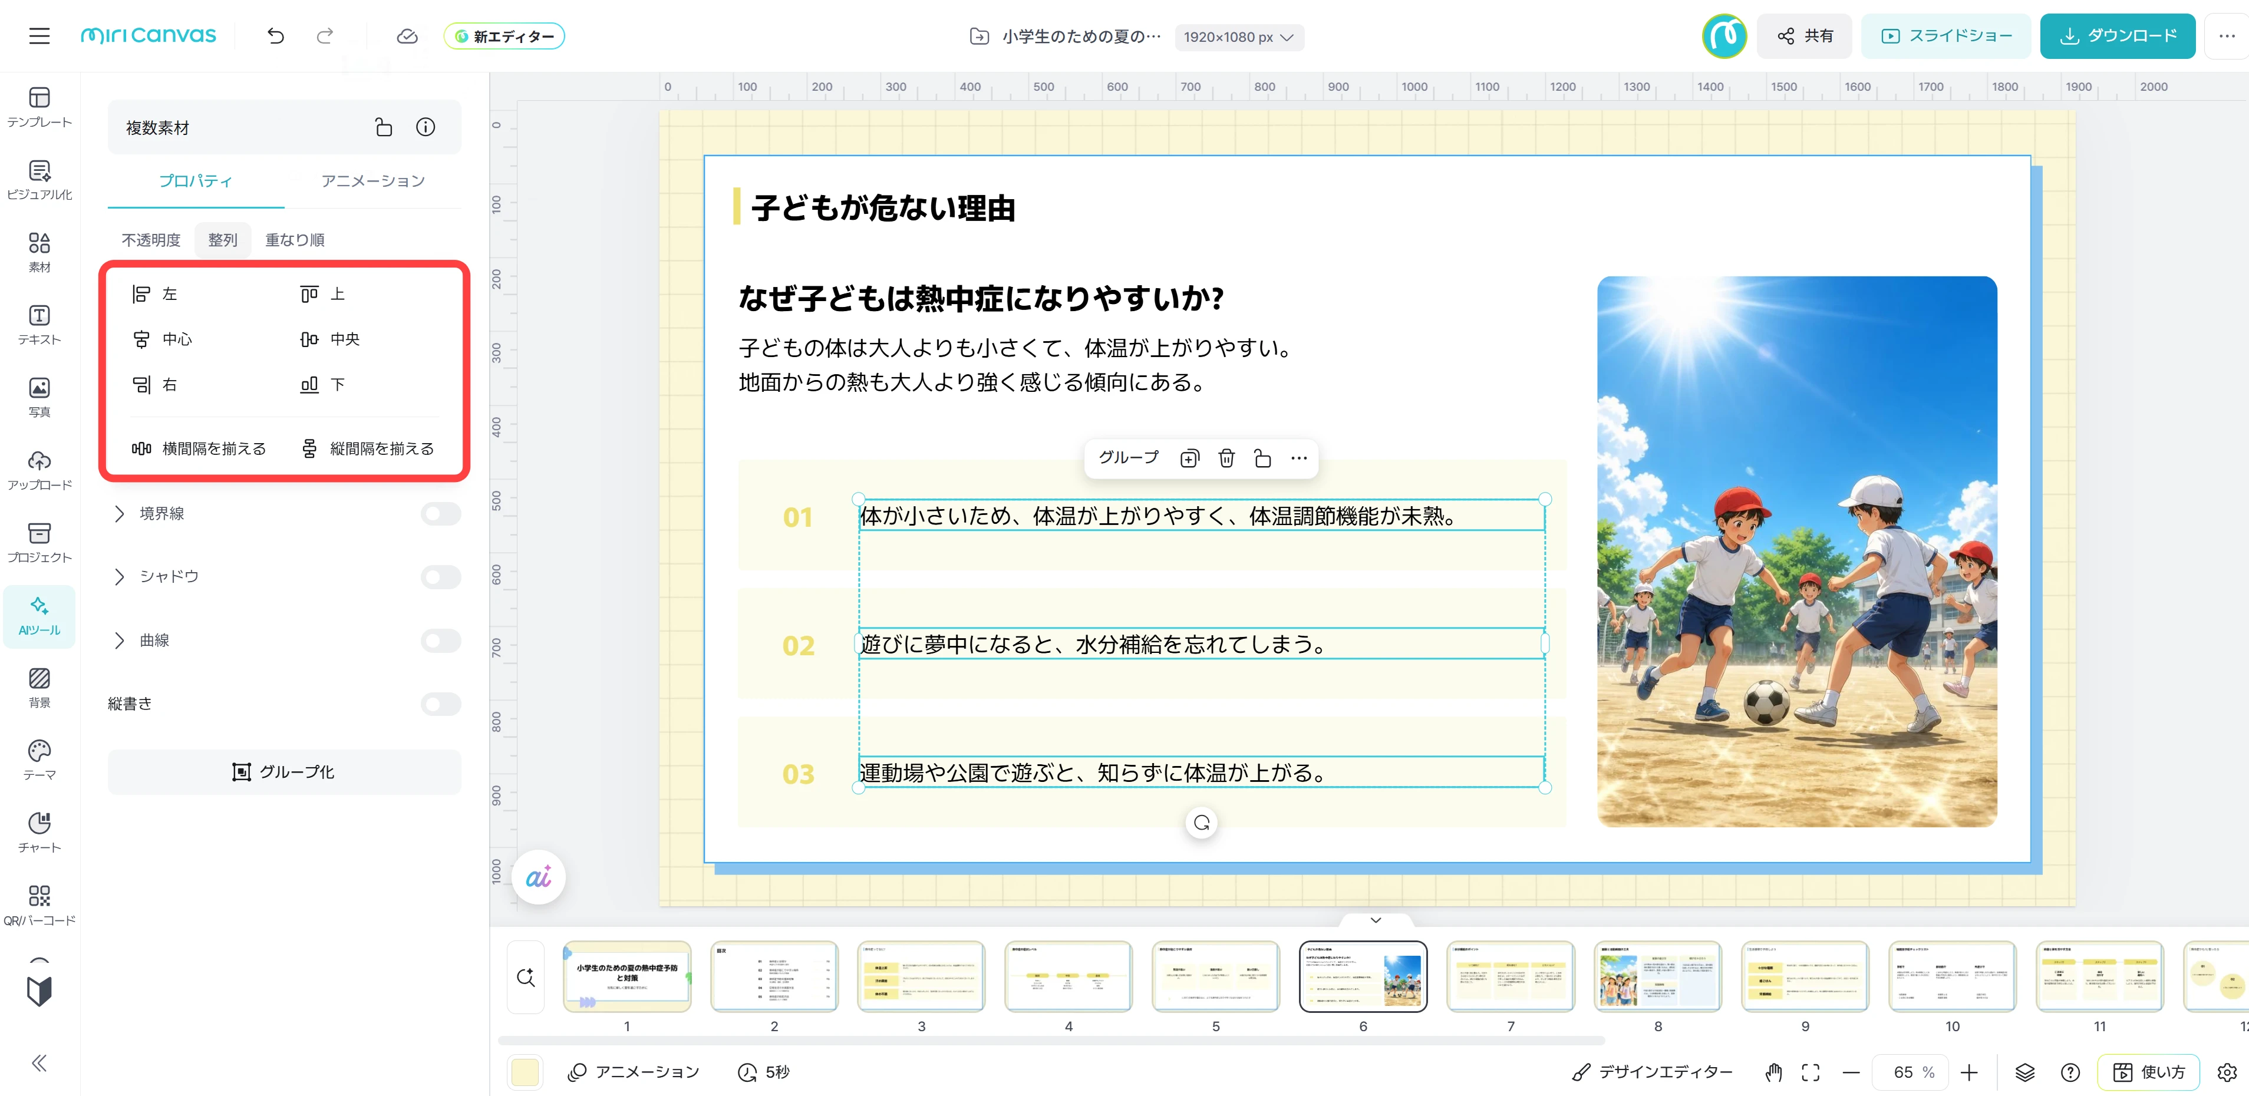Image resolution: width=2249 pixels, height=1096 pixels.
Task: Click the layers icon in bottom bar
Action: 2024,1072
